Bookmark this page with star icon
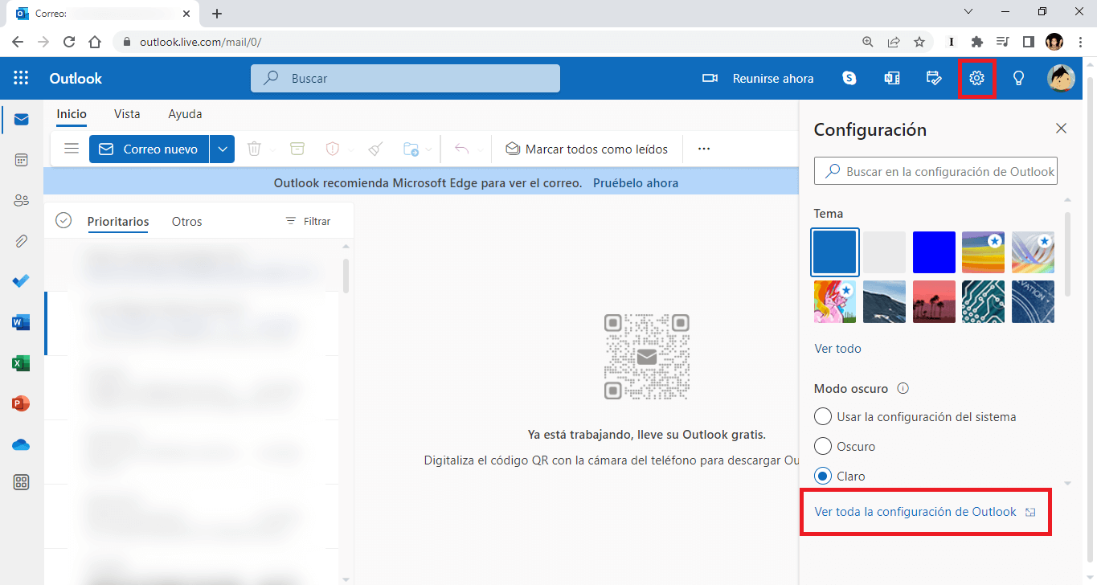 [x=919, y=42]
